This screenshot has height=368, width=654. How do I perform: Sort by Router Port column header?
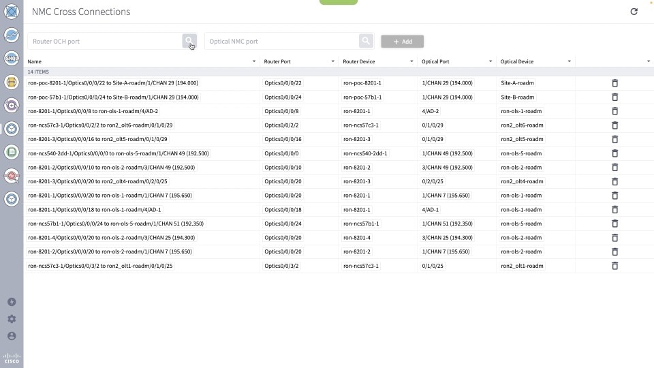coord(277,61)
